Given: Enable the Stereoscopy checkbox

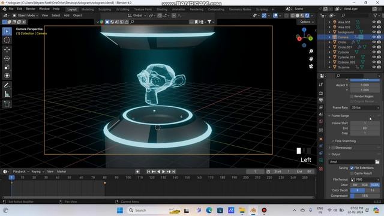Looking at the screenshot, I should point(333,148).
